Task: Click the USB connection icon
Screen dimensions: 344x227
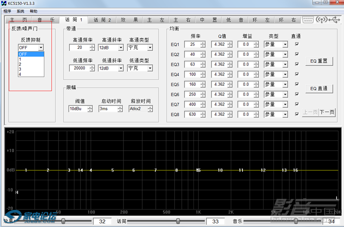Action: click(x=333, y=20)
